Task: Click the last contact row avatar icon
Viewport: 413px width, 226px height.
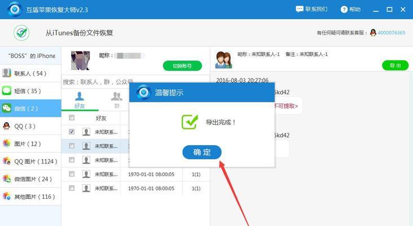Action: (86, 188)
